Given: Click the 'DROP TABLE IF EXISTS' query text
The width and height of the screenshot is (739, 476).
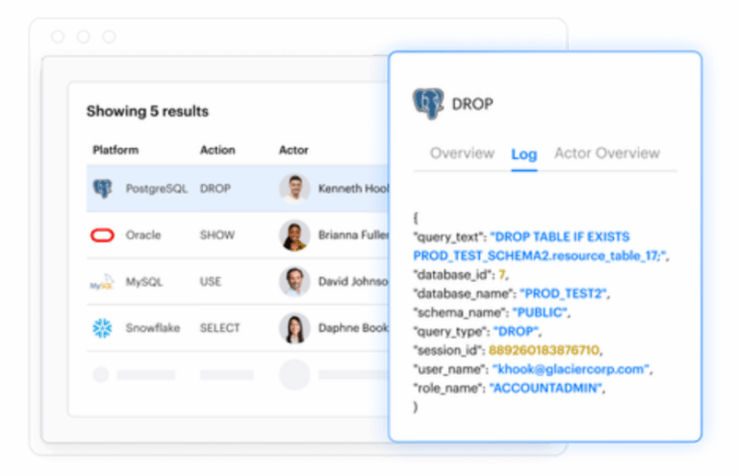Looking at the screenshot, I should click(560, 237).
